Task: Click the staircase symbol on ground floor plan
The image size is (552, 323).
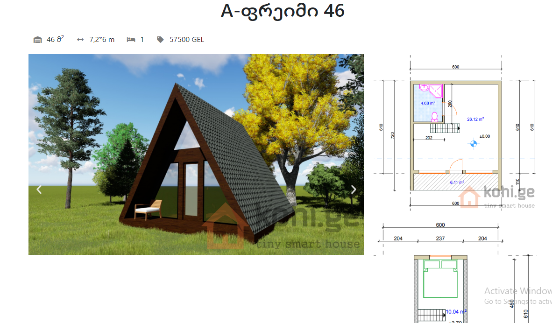Action: coord(445,128)
